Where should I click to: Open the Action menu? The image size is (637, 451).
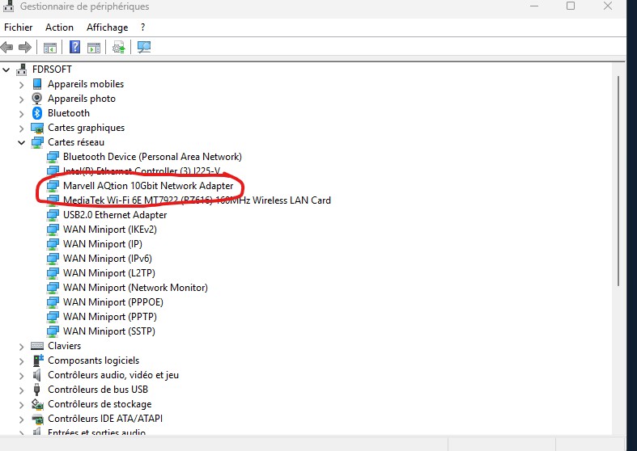(x=59, y=27)
